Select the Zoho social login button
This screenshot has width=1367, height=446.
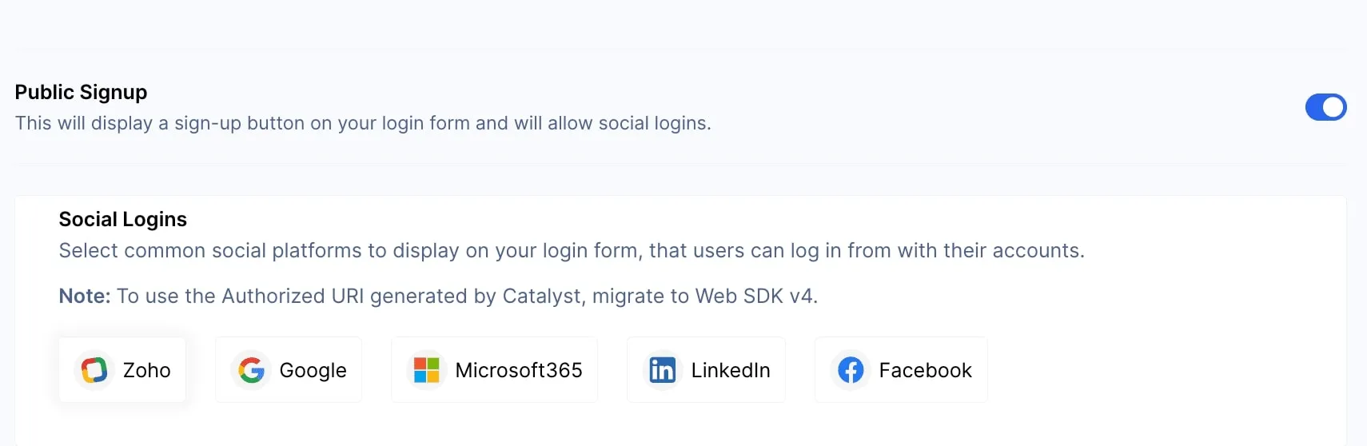(x=122, y=370)
